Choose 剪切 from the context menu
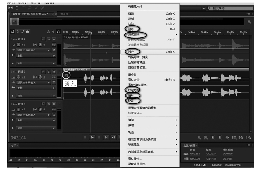This screenshot has width=269, height=171. tap(149, 13)
